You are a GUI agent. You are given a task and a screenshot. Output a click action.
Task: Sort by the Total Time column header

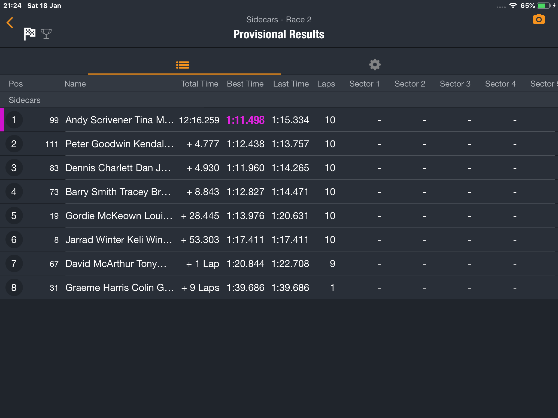pos(199,84)
